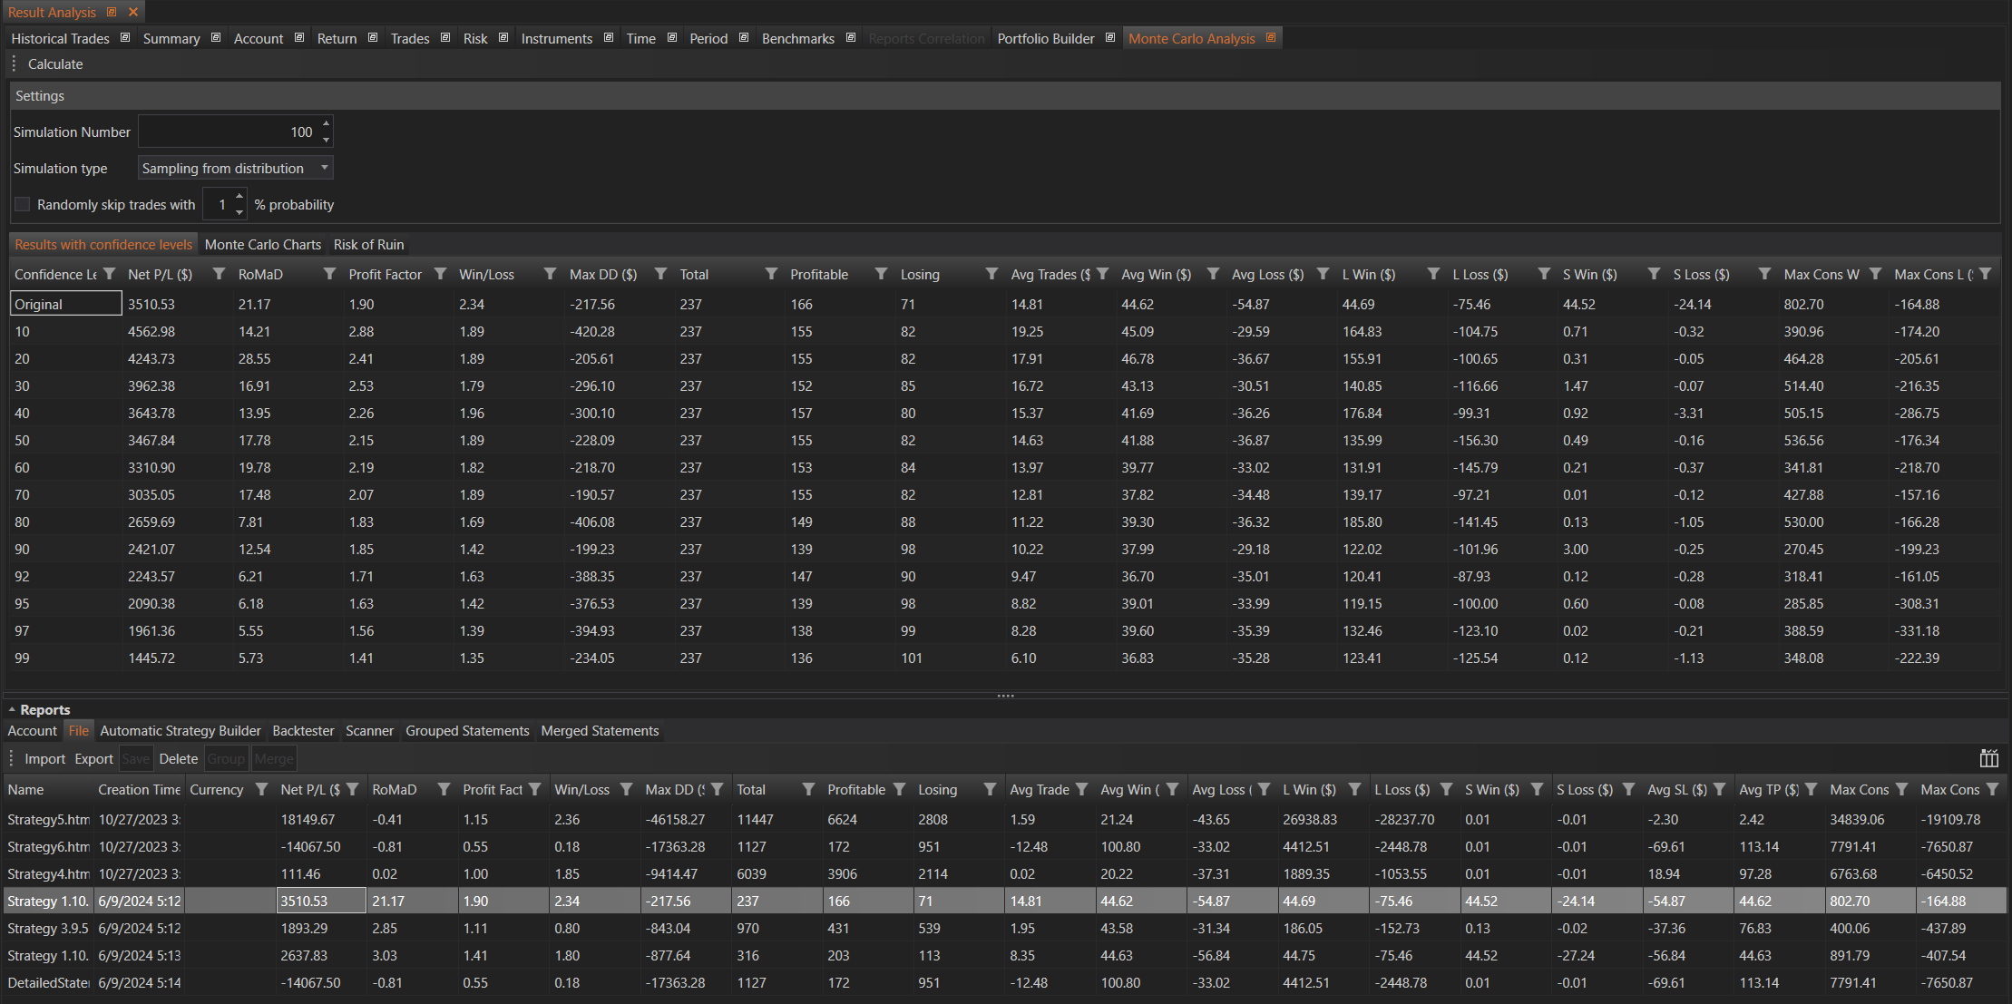
Task: Click the filter icon on Net P/L column
Action: 219,274
